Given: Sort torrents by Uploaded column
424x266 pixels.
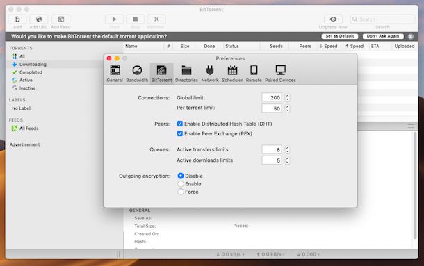Looking at the screenshot, I should [x=405, y=47].
